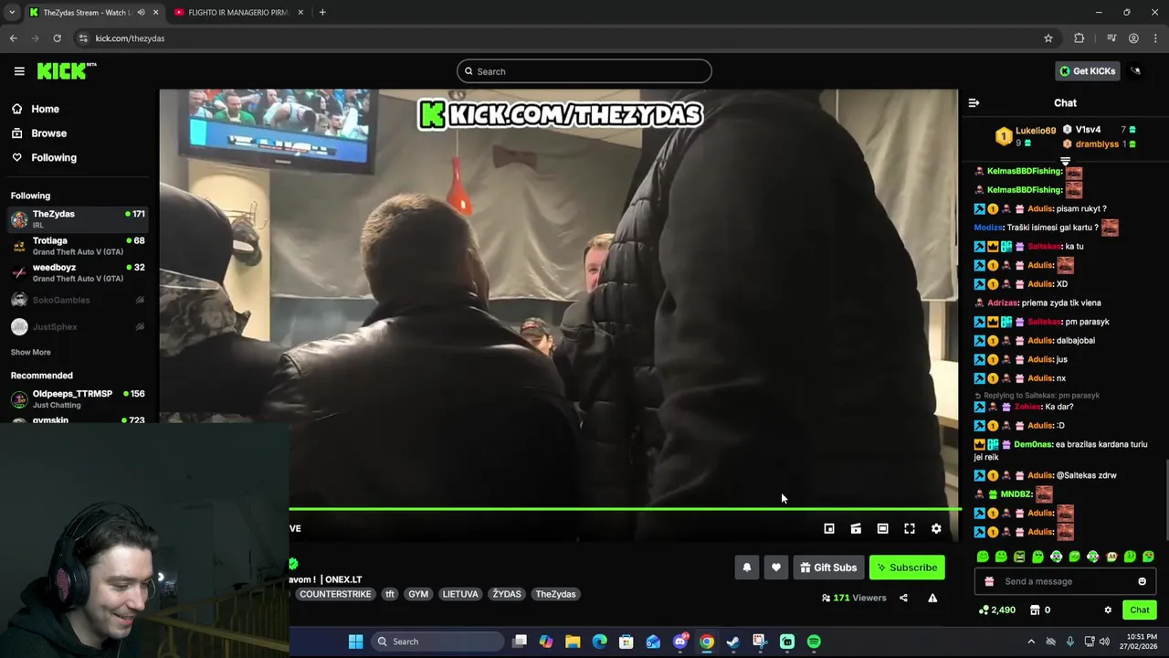Viewport: 1169px width, 658px height.
Task: Open Following in the sidebar
Action: coord(54,157)
